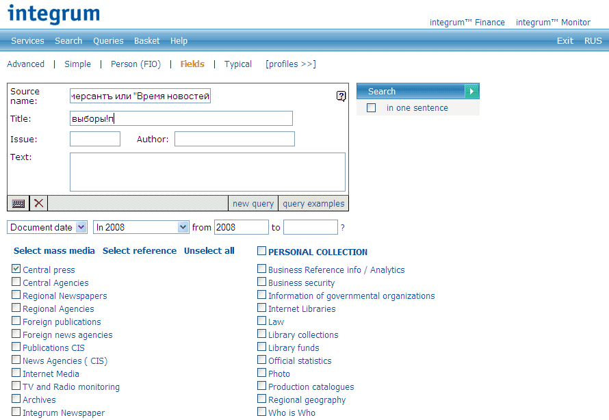Click the green arrow beside Search
The height and width of the screenshot is (420, 609).
(471, 91)
